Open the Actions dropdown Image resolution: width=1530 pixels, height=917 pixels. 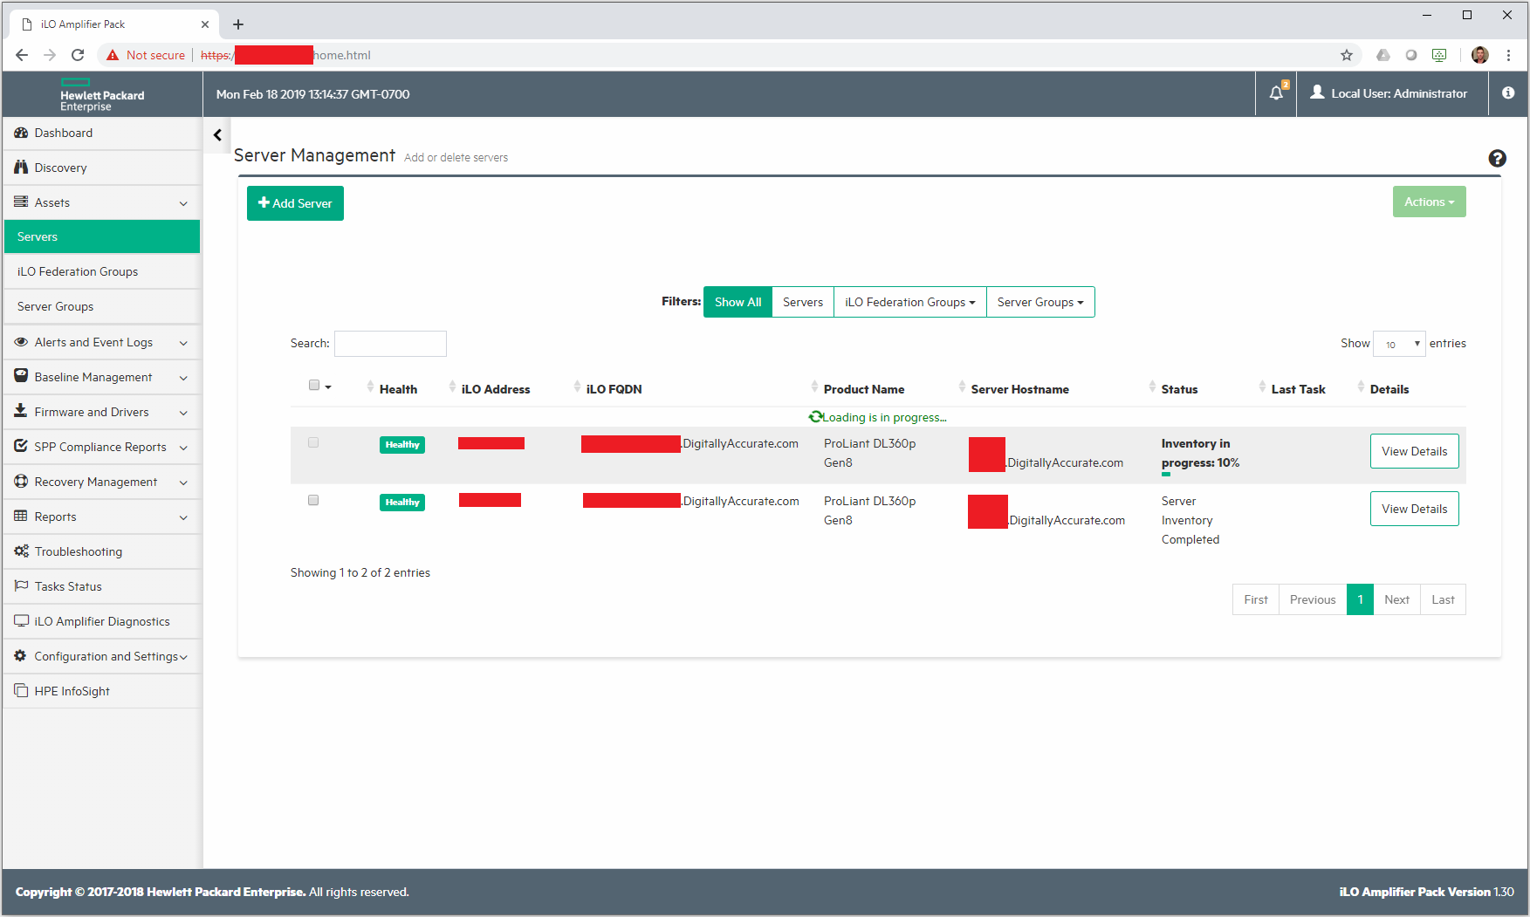(x=1429, y=202)
